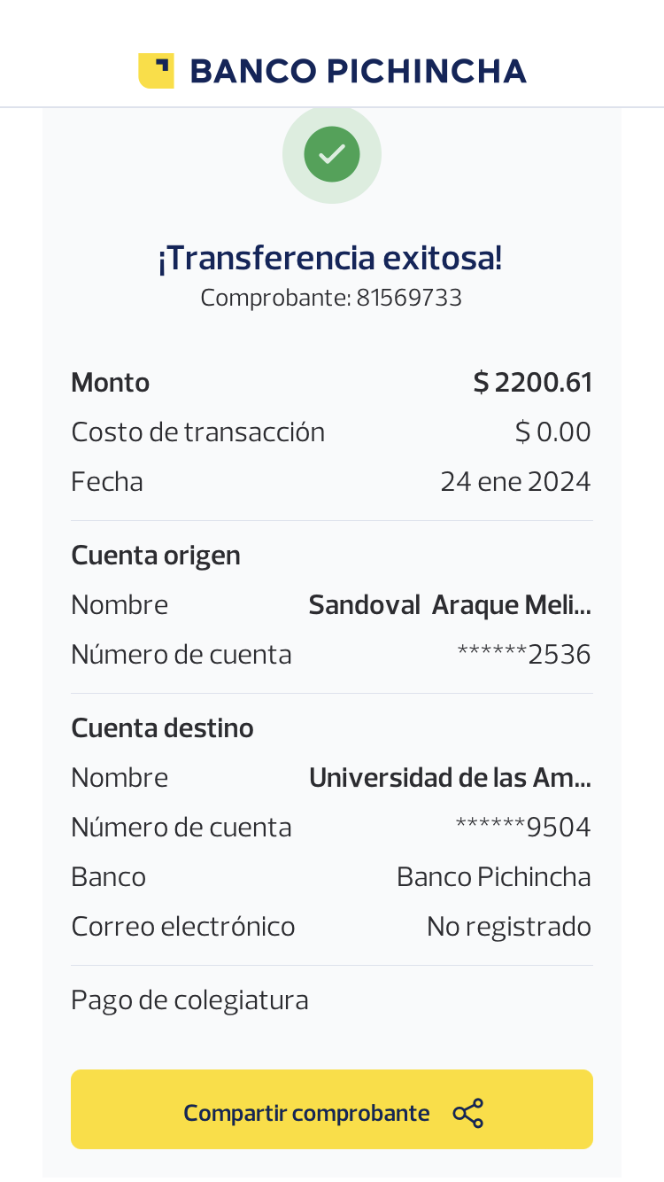Click the ¡Transferencia exitosa! heading
664x1182 pixels.
coord(330,258)
